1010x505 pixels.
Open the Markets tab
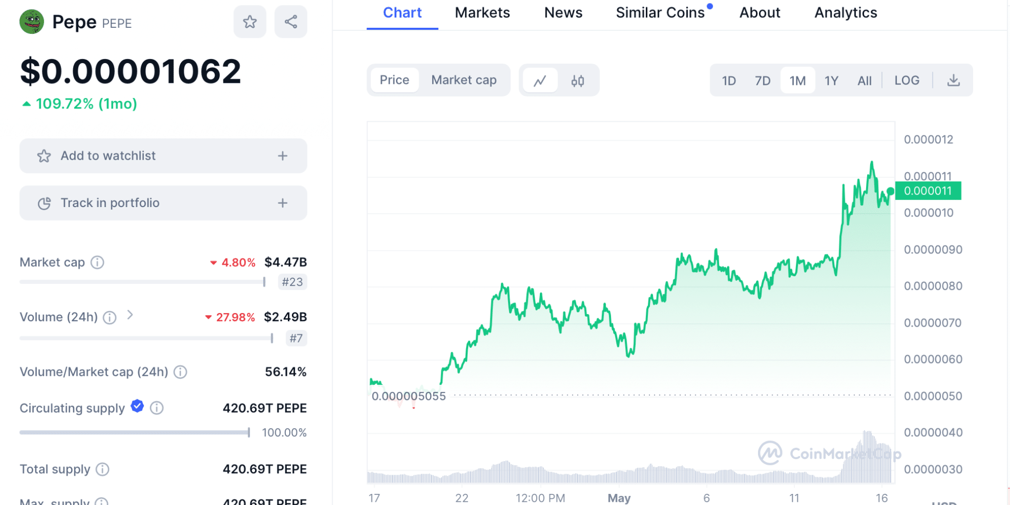482,13
